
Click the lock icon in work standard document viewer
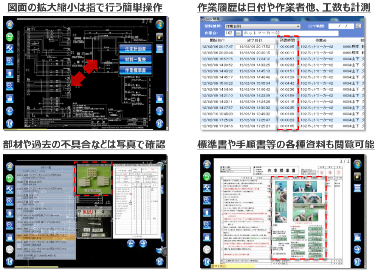tap(357, 176)
